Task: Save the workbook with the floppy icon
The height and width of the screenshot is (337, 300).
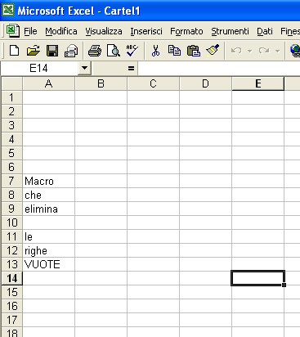Action: pos(52,51)
